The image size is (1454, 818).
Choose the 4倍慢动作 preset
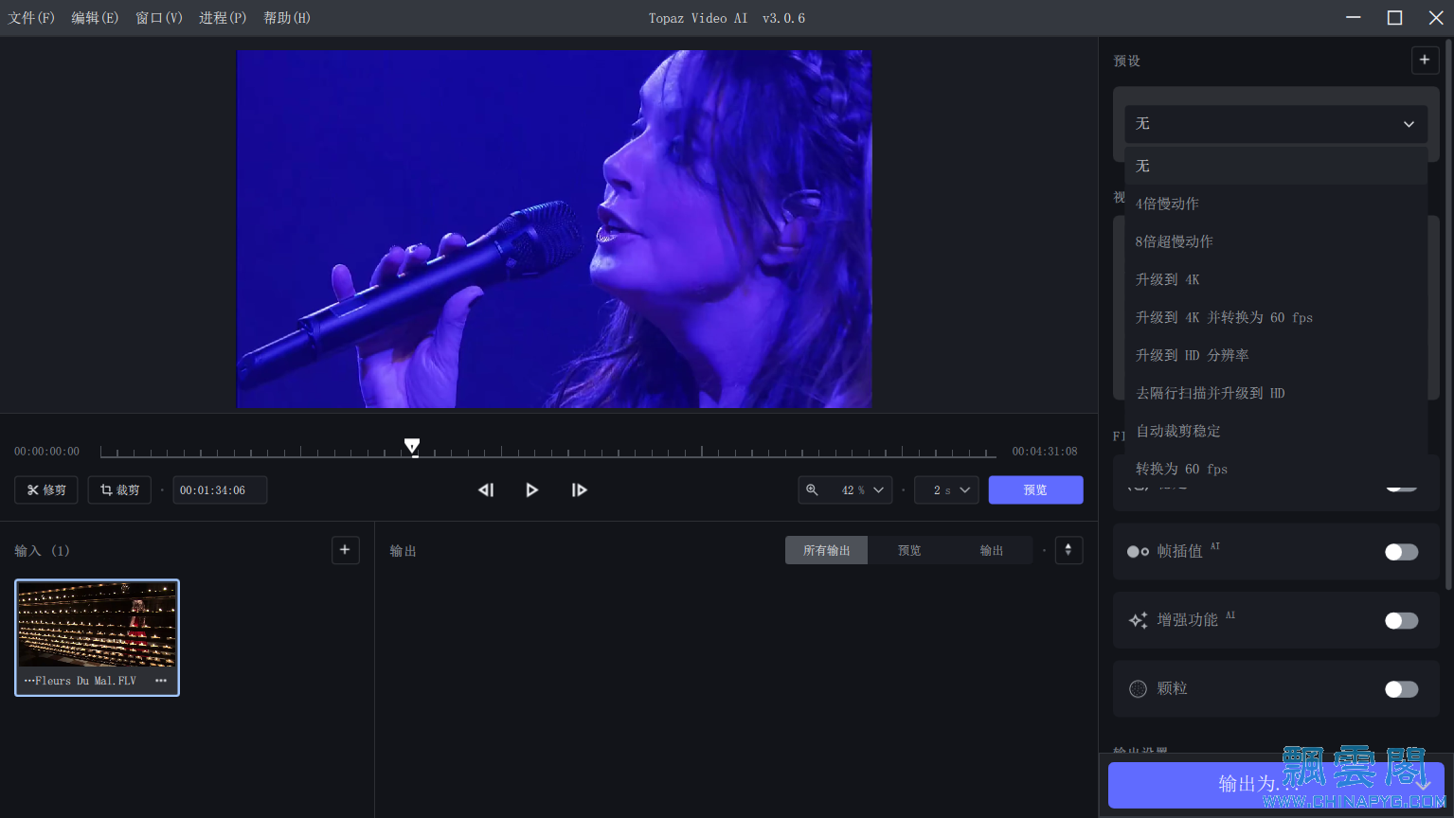[x=1276, y=204]
